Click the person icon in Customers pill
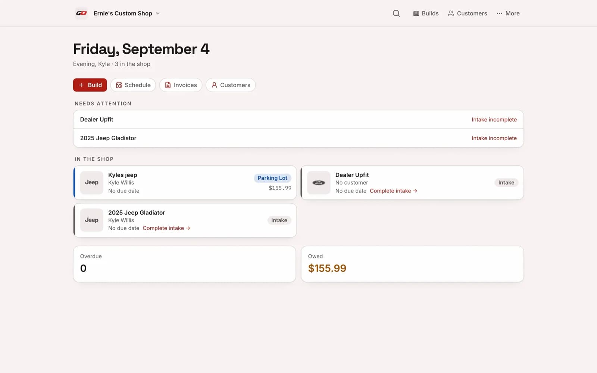This screenshot has height=373, width=597. pos(214,85)
